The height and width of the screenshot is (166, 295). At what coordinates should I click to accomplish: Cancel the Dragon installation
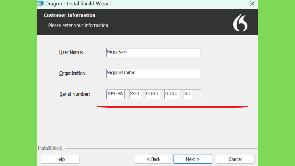[235, 159]
